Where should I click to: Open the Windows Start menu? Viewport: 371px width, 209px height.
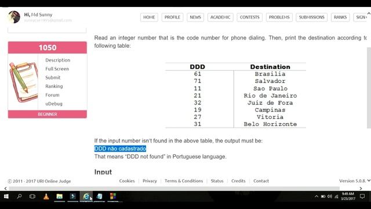click(6, 196)
